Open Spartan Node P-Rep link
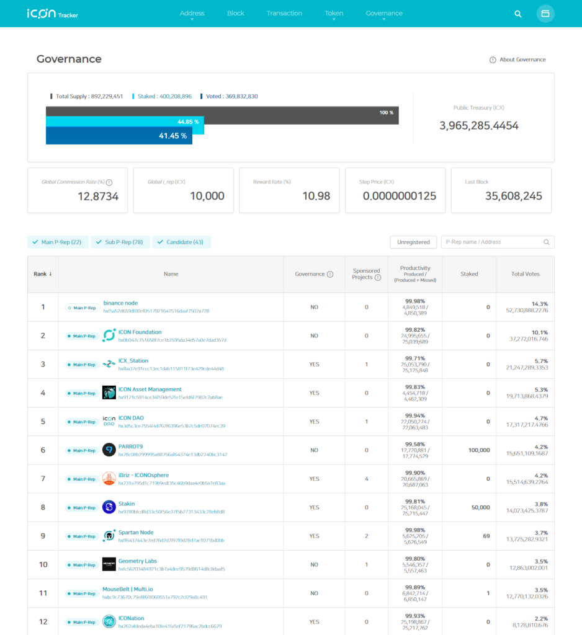 click(x=136, y=533)
